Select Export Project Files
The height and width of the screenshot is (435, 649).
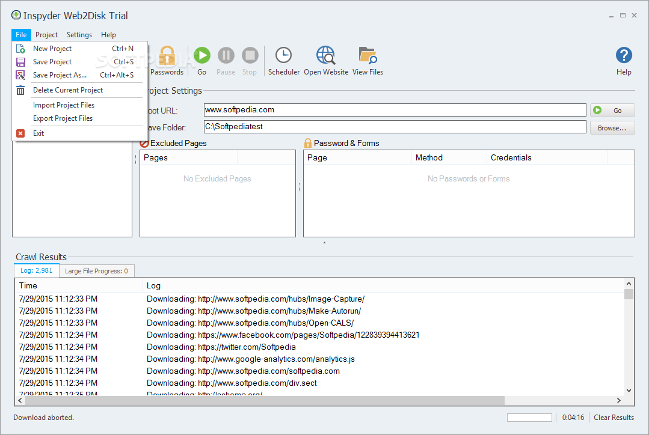tap(79, 119)
